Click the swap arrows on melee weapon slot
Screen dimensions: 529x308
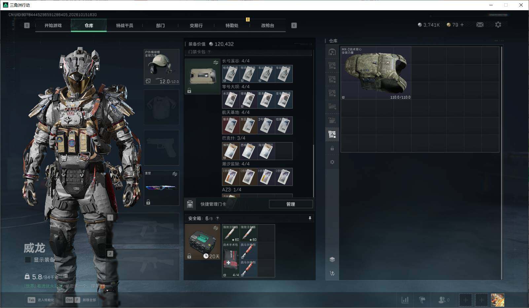coord(175,174)
